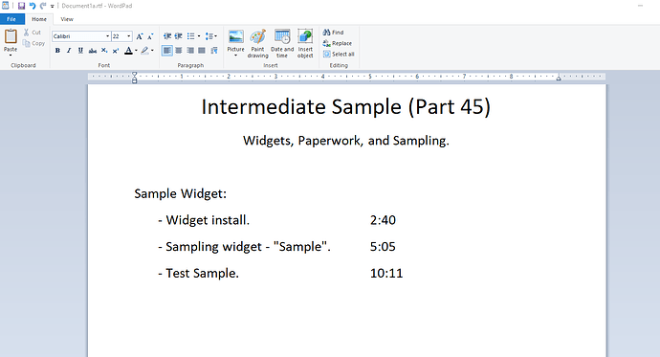The height and width of the screenshot is (357, 660).
Task: Align text left
Action: 167,51
